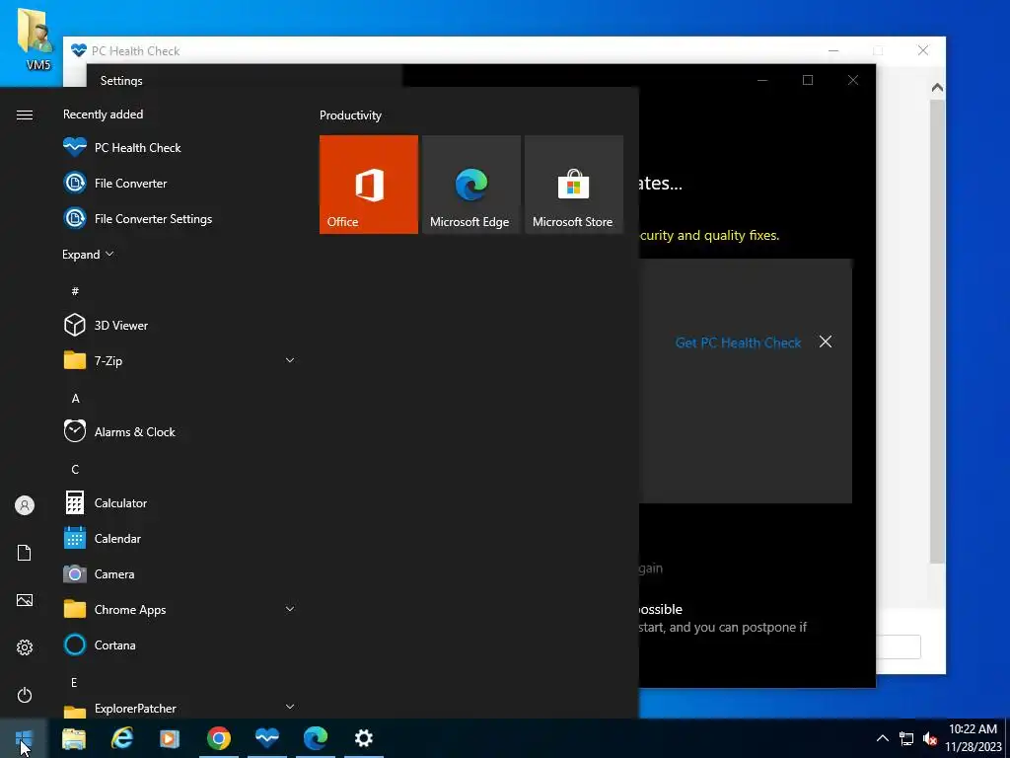Click the A letter header
This screenshot has width=1010, height=758.
pyautogui.click(x=75, y=399)
